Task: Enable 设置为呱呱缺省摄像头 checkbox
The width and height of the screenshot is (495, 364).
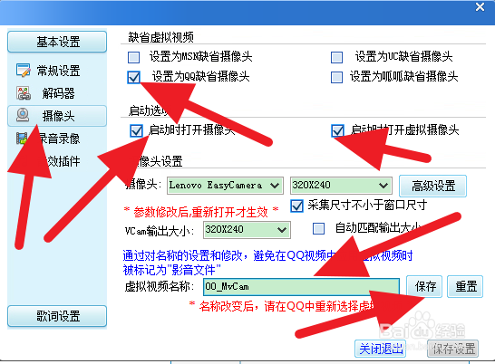Action: point(336,77)
